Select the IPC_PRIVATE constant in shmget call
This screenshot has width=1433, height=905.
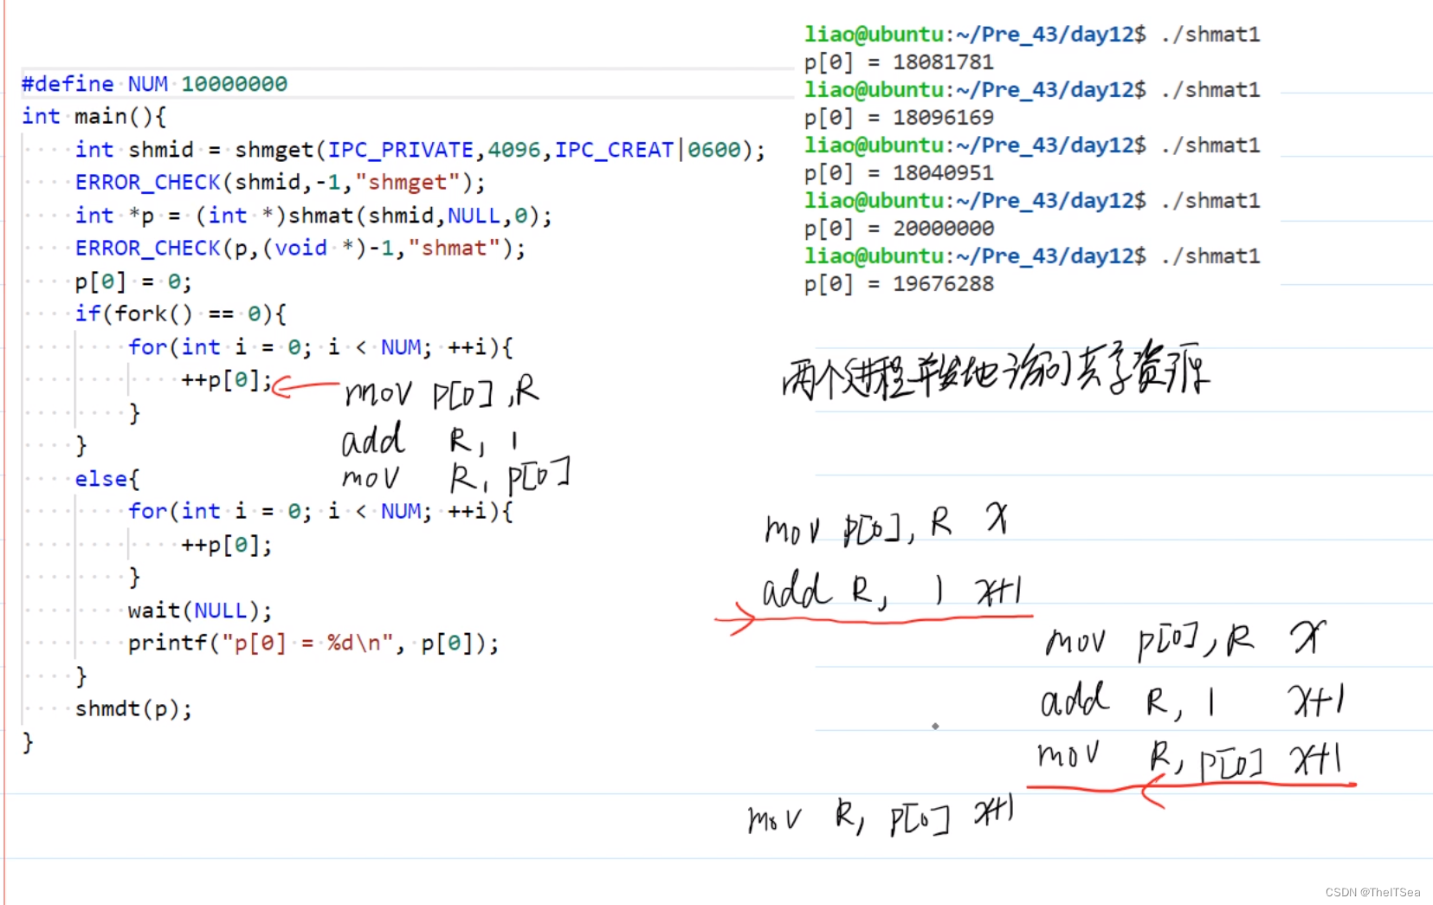coord(400,150)
